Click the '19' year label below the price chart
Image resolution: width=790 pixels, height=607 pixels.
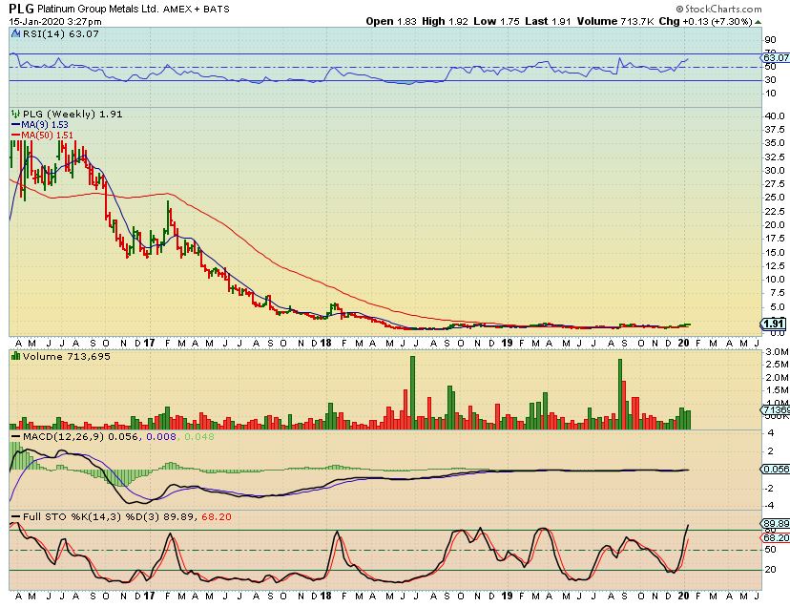click(507, 343)
